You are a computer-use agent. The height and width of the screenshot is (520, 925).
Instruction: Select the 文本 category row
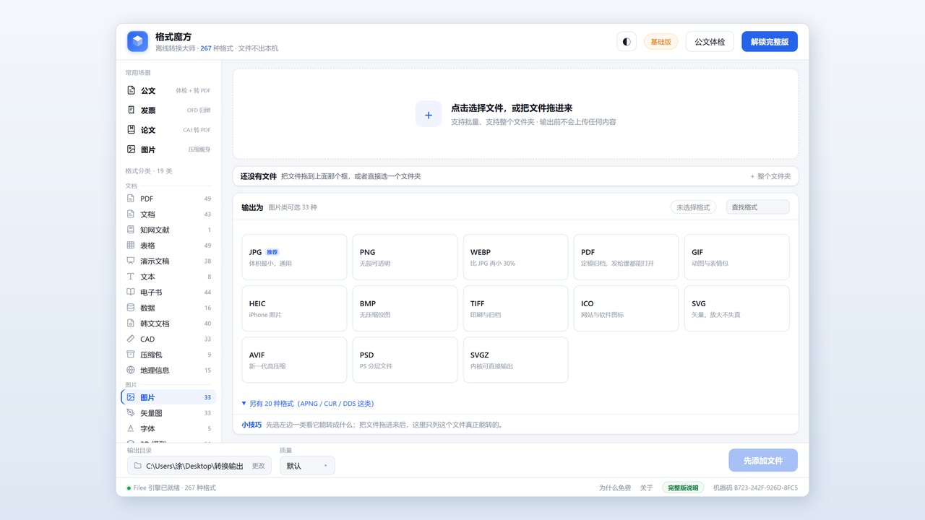pyautogui.click(x=168, y=277)
